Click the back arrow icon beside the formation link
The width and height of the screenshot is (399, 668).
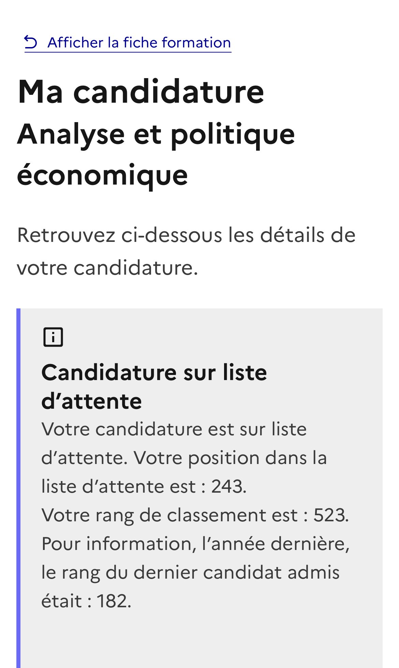[31, 43]
